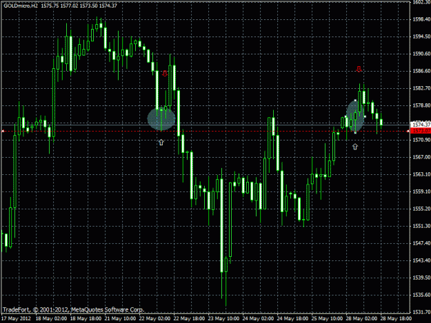Click the 1570.90 price axis label

pos(421,140)
